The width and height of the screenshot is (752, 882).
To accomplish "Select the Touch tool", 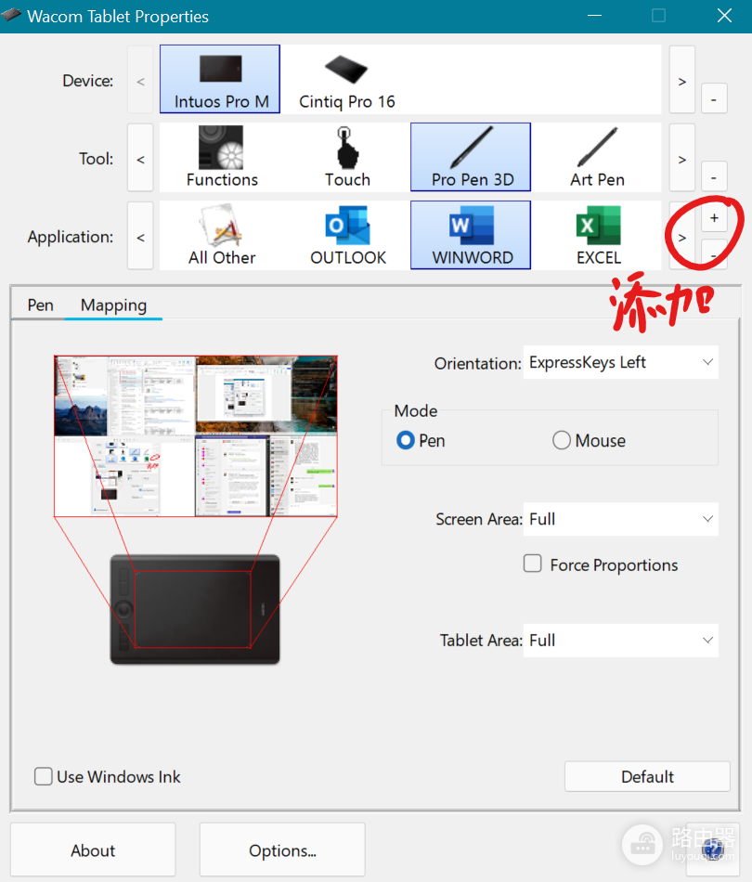I will (347, 158).
